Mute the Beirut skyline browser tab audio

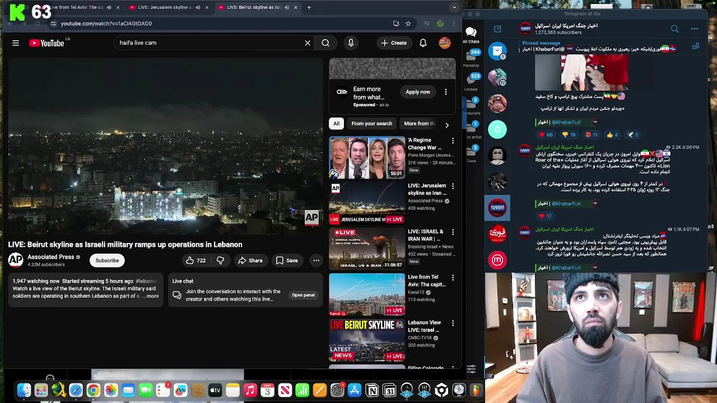tap(287, 7)
